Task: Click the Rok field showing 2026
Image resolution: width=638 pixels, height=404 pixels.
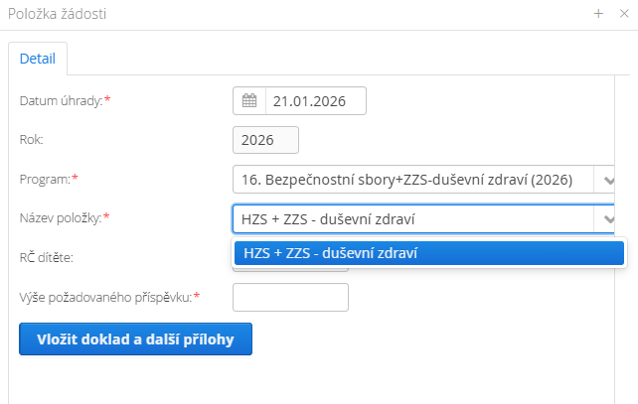Action: click(265, 140)
